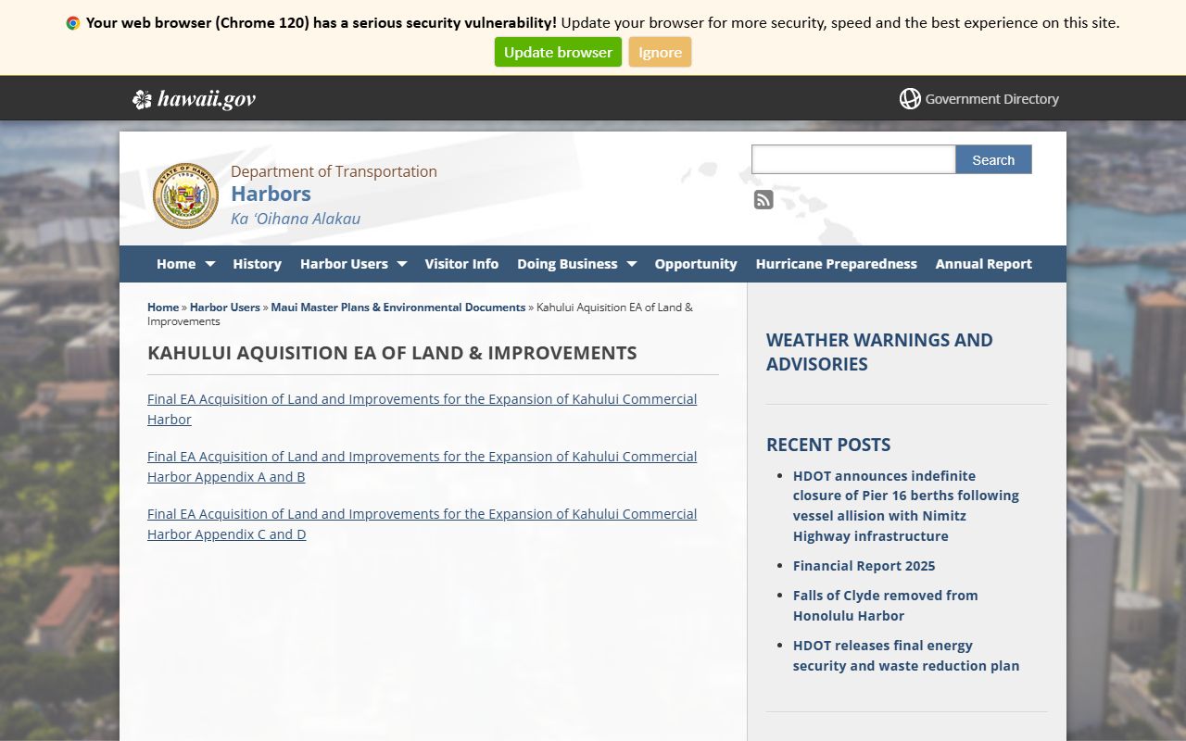Viewport: 1186px width, 741px height.
Task: Click the Search button
Action: 993,159
